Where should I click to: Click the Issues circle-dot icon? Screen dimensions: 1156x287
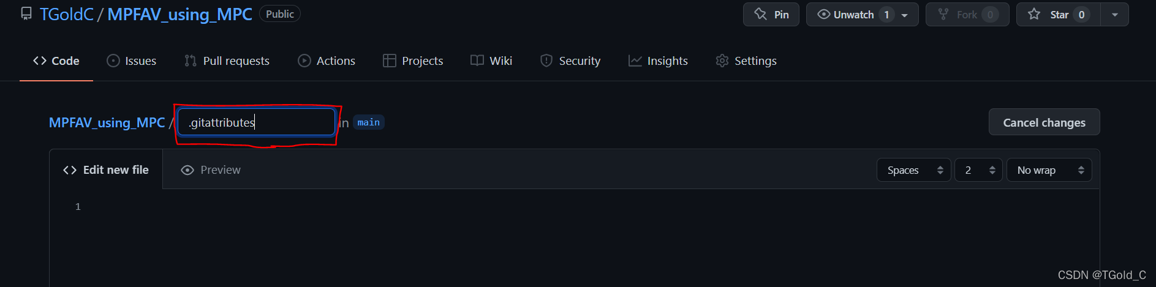click(113, 61)
